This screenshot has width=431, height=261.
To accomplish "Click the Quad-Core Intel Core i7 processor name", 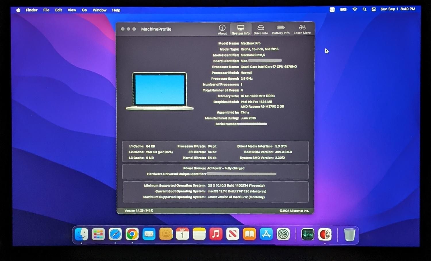I will [x=269, y=67].
